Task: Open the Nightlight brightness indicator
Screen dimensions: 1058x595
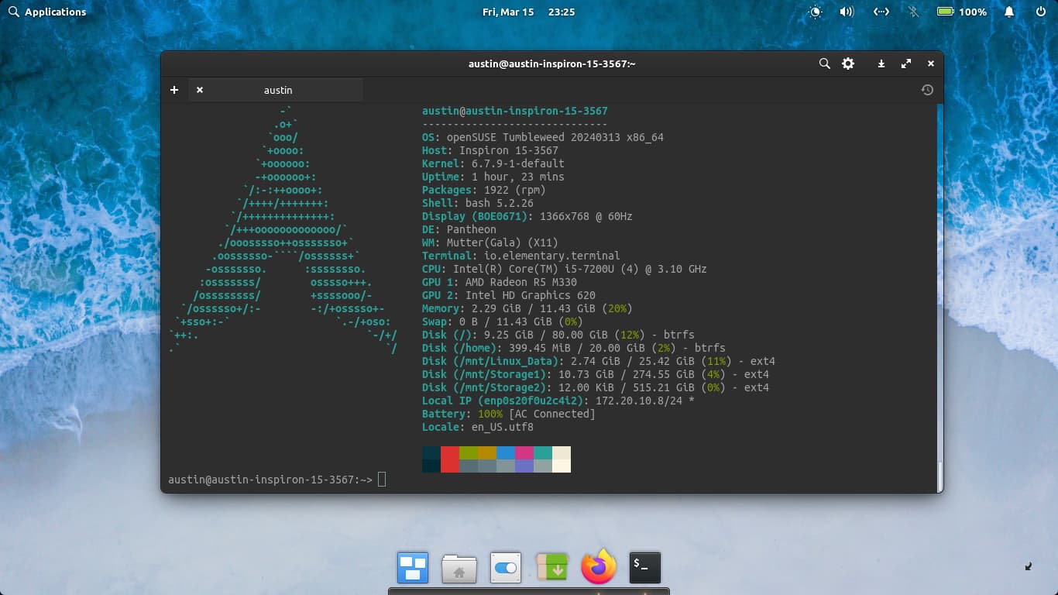Action: coord(814,12)
